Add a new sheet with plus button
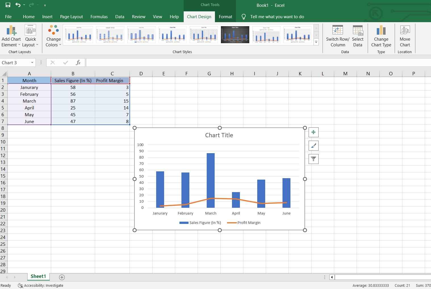The height and width of the screenshot is (289, 431). pyautogui.click(x=62, y=277)
